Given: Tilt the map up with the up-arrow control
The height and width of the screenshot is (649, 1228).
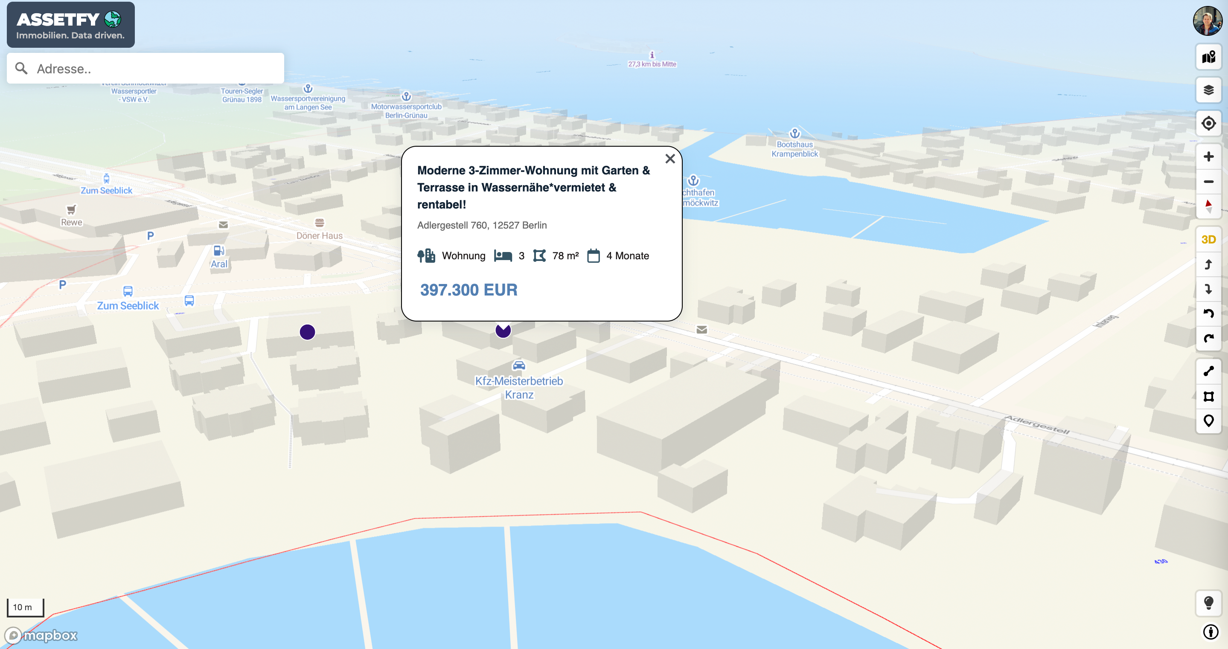Looking at the screenshot, I should coord(1208,265).
